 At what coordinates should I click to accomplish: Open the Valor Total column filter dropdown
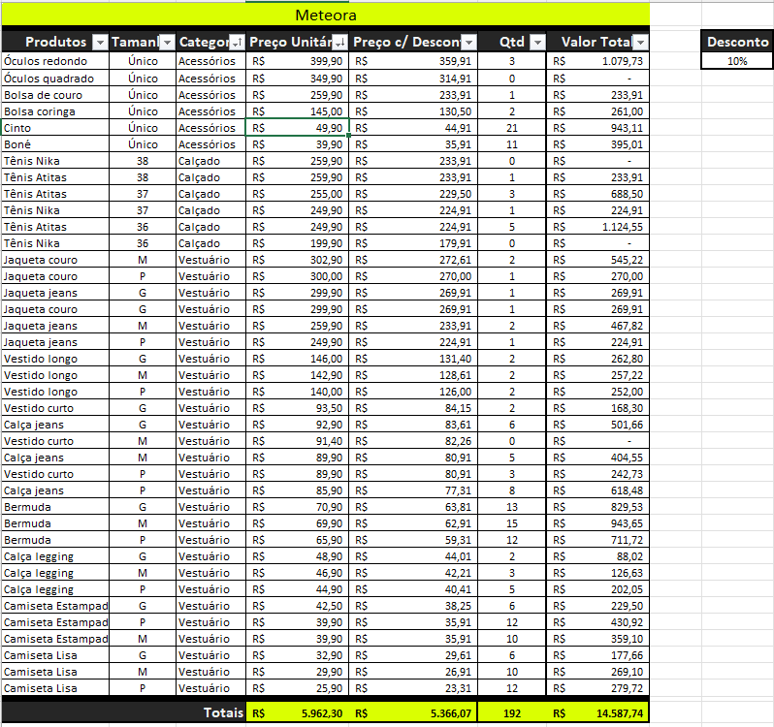(640, 43)
